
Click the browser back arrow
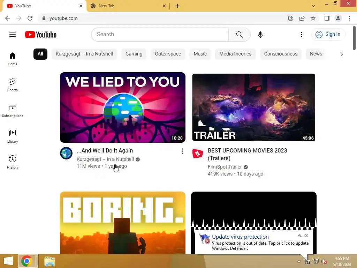click(8, 18)
